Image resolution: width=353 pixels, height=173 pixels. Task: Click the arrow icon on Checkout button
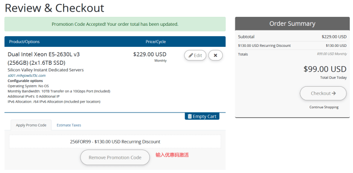click(334, 93)
